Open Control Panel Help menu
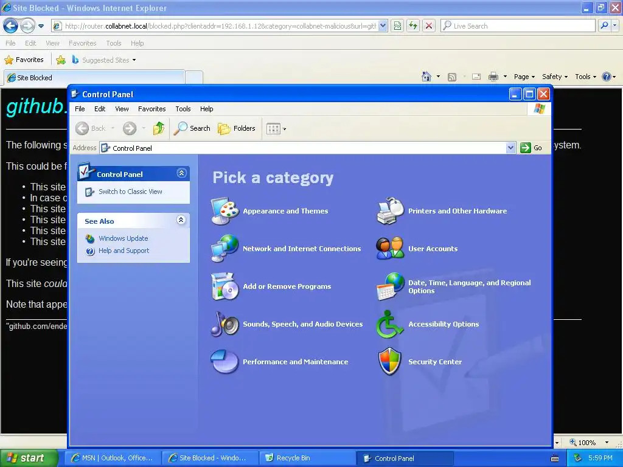The image size is (623, 467). 206,109
